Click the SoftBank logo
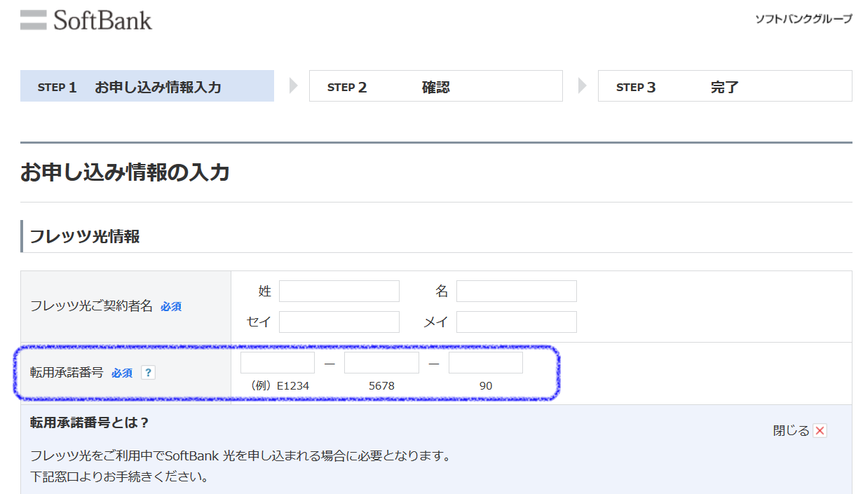 point(86,20)
